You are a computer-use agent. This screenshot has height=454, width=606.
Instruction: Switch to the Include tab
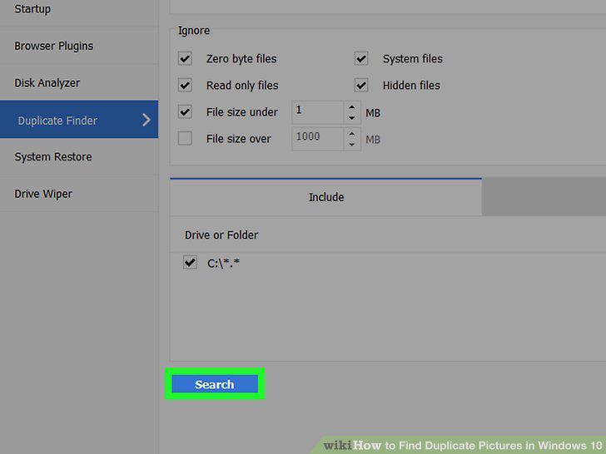pos(325,197)
